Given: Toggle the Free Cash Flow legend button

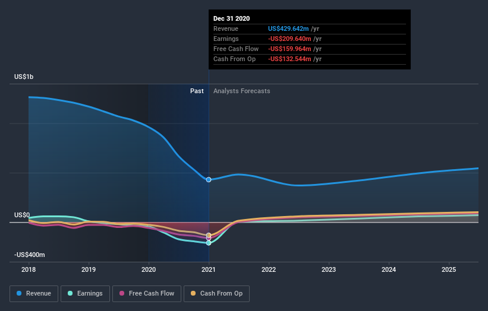Looking at the screenshot, I should click(x=147, y=294).
